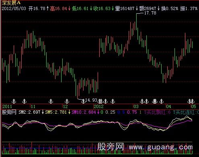
Task: Click the month 04 label on time axis
Action: (169, 106)
